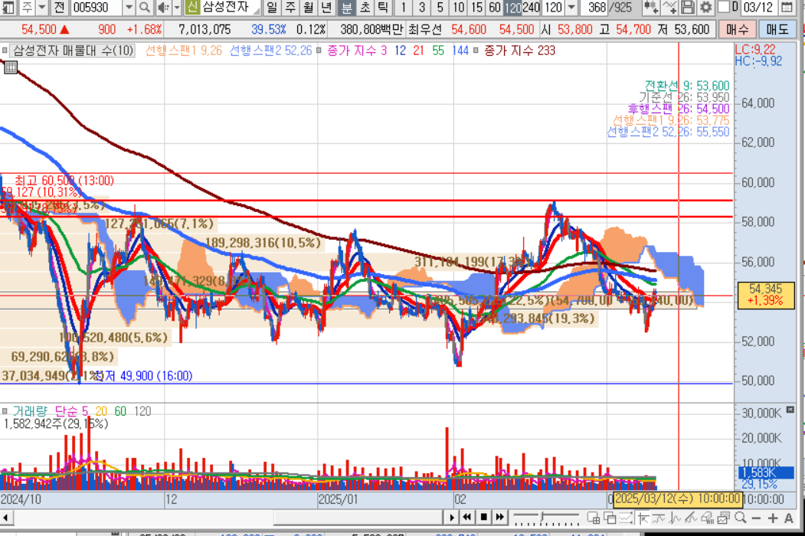Toggle the D checkbox beside date field
805x536 pixels.
(x=725, y=8)
